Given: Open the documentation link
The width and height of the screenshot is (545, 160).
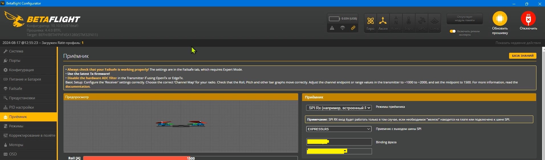Looking at the screenshot, I should [x=78, y=87].
